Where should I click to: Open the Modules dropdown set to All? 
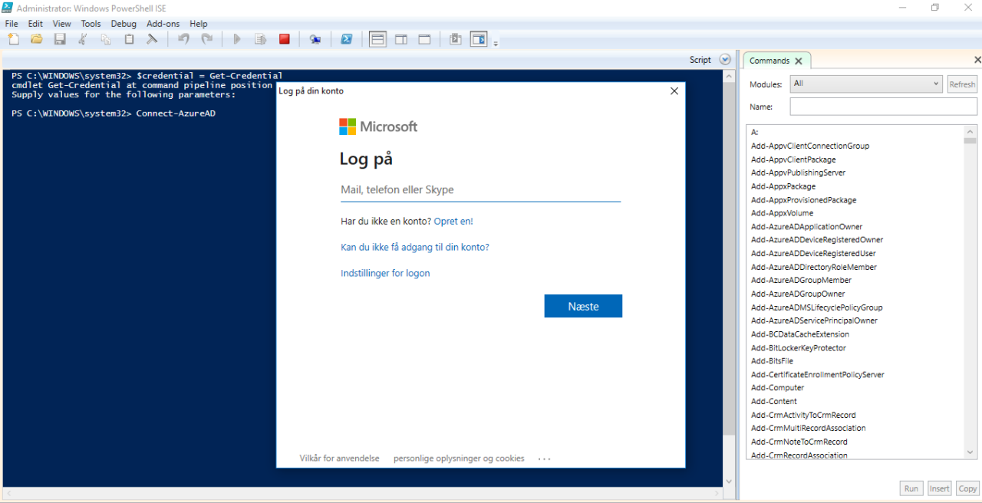pyautogui.click(x=866, y=84)
